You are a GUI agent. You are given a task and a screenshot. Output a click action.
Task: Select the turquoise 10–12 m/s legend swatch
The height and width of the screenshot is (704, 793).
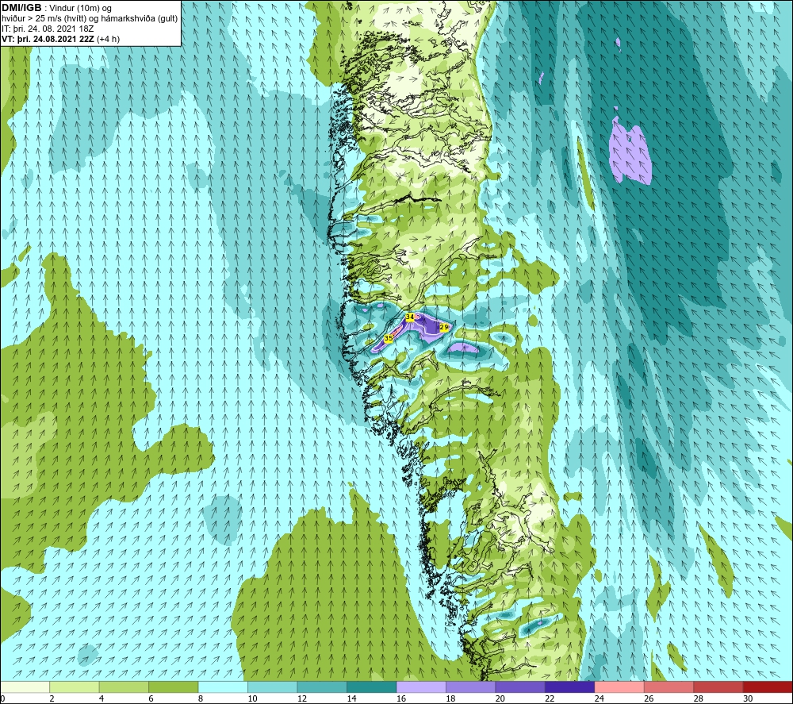click(x=273, y=687)
